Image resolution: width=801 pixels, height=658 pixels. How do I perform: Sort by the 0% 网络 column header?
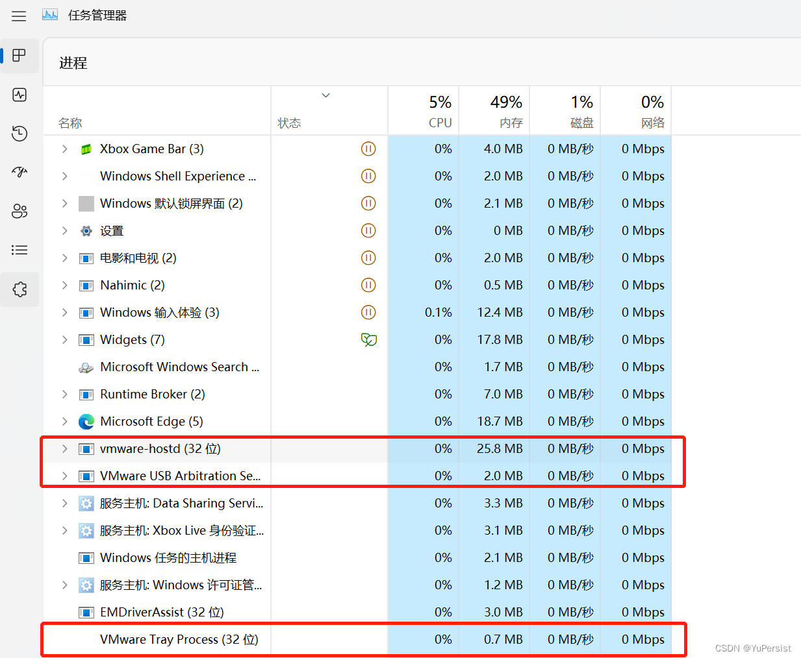point(636,111)
